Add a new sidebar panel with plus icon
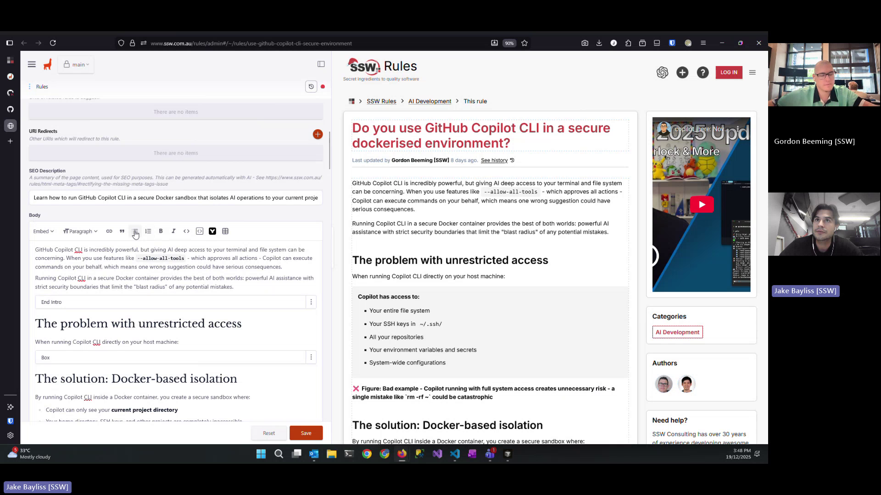This screenshot has height=495, width=881. (11, 142)
